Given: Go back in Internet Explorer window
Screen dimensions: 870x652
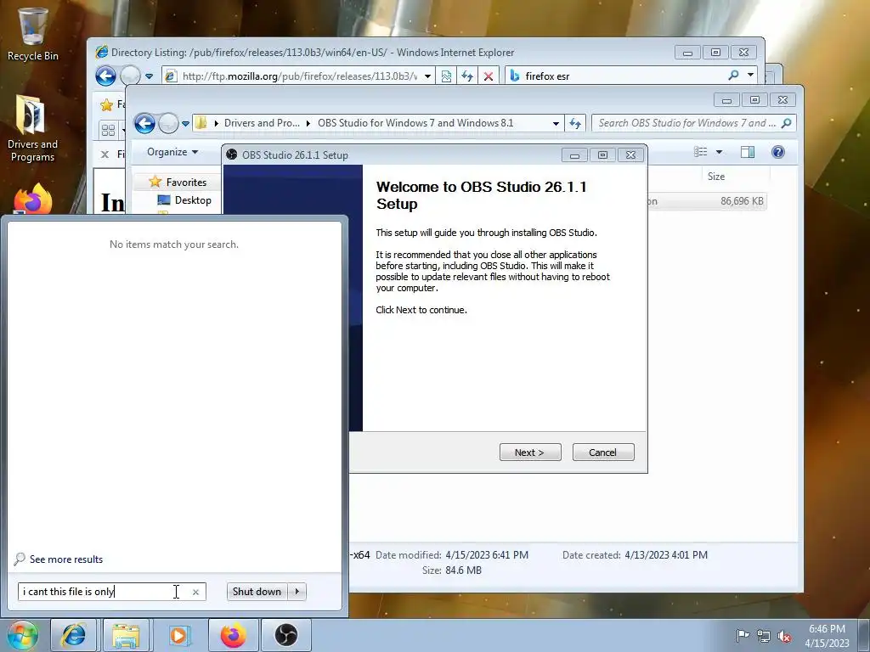Looking at the screenshot, I should pyautogui.click(x=105, y=76).
